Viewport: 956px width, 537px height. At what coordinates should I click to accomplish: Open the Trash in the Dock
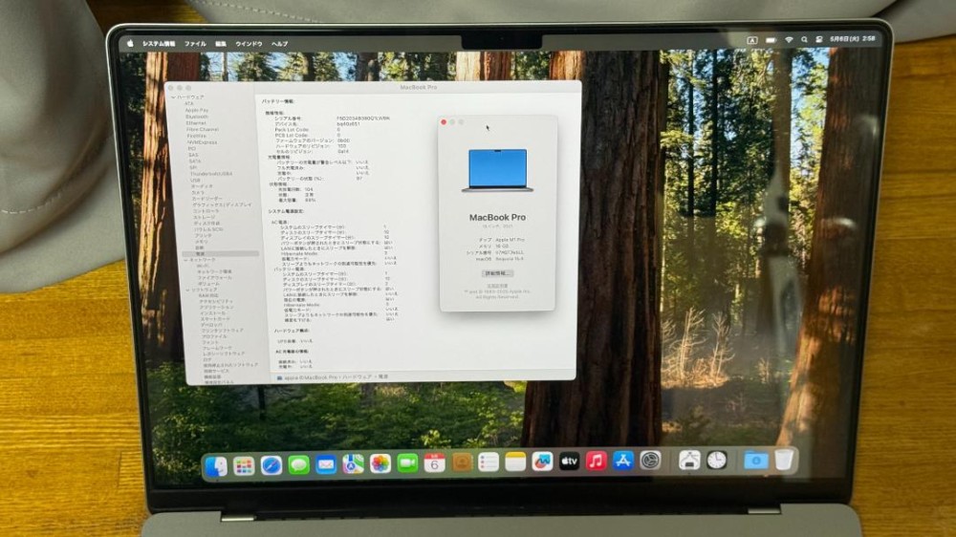pos(784,460)
